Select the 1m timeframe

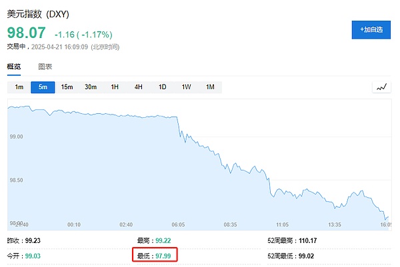19,87
